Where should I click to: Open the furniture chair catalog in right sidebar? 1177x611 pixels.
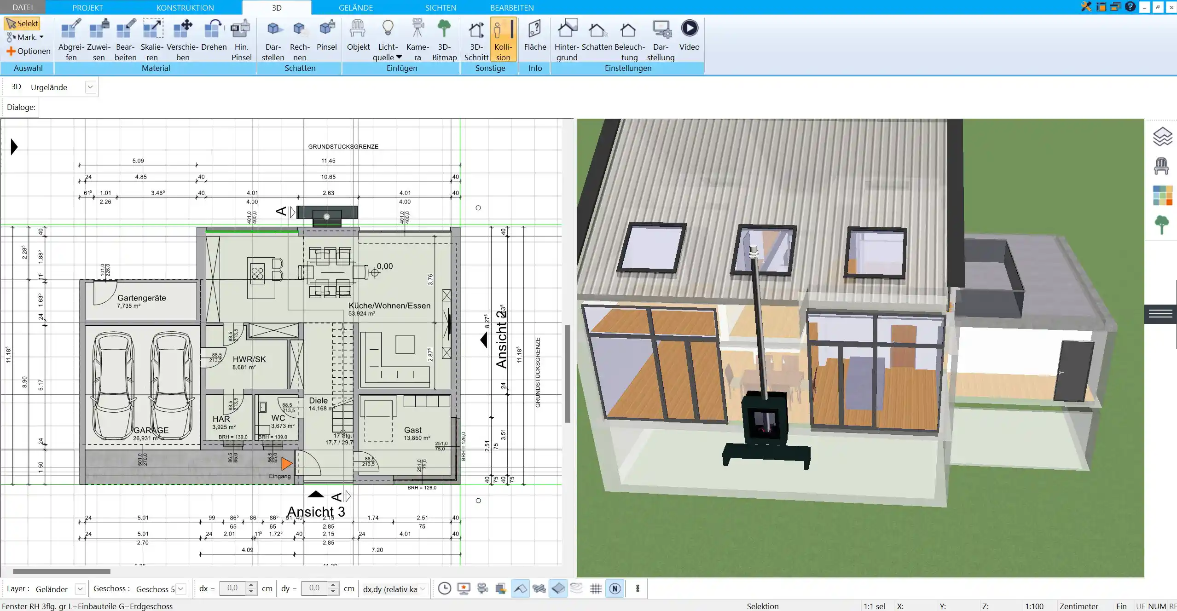pos(1161,166)
